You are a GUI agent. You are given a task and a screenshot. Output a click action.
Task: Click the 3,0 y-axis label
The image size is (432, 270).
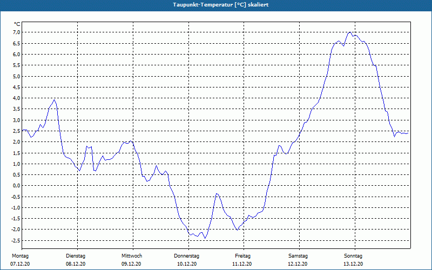pos(16,120)
